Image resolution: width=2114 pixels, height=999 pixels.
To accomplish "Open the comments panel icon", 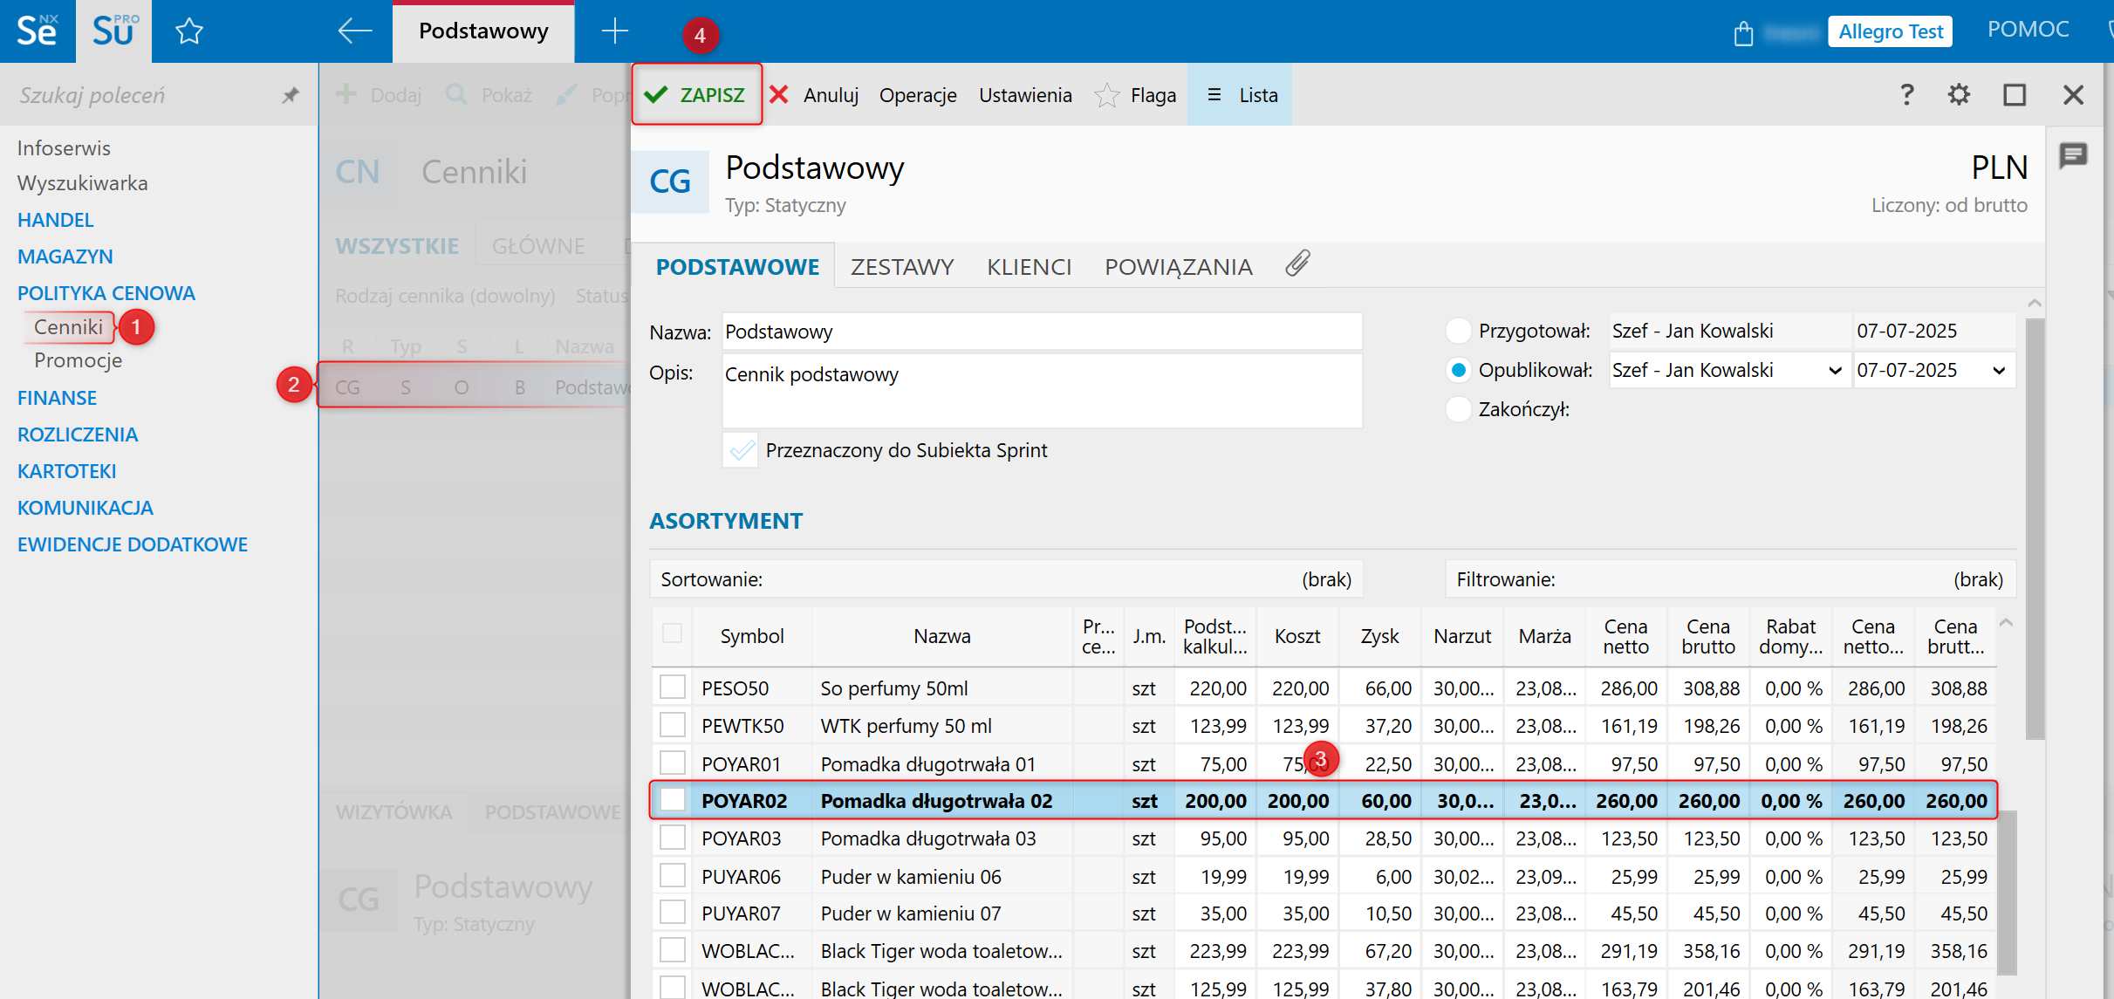I will pos(2074,156).
